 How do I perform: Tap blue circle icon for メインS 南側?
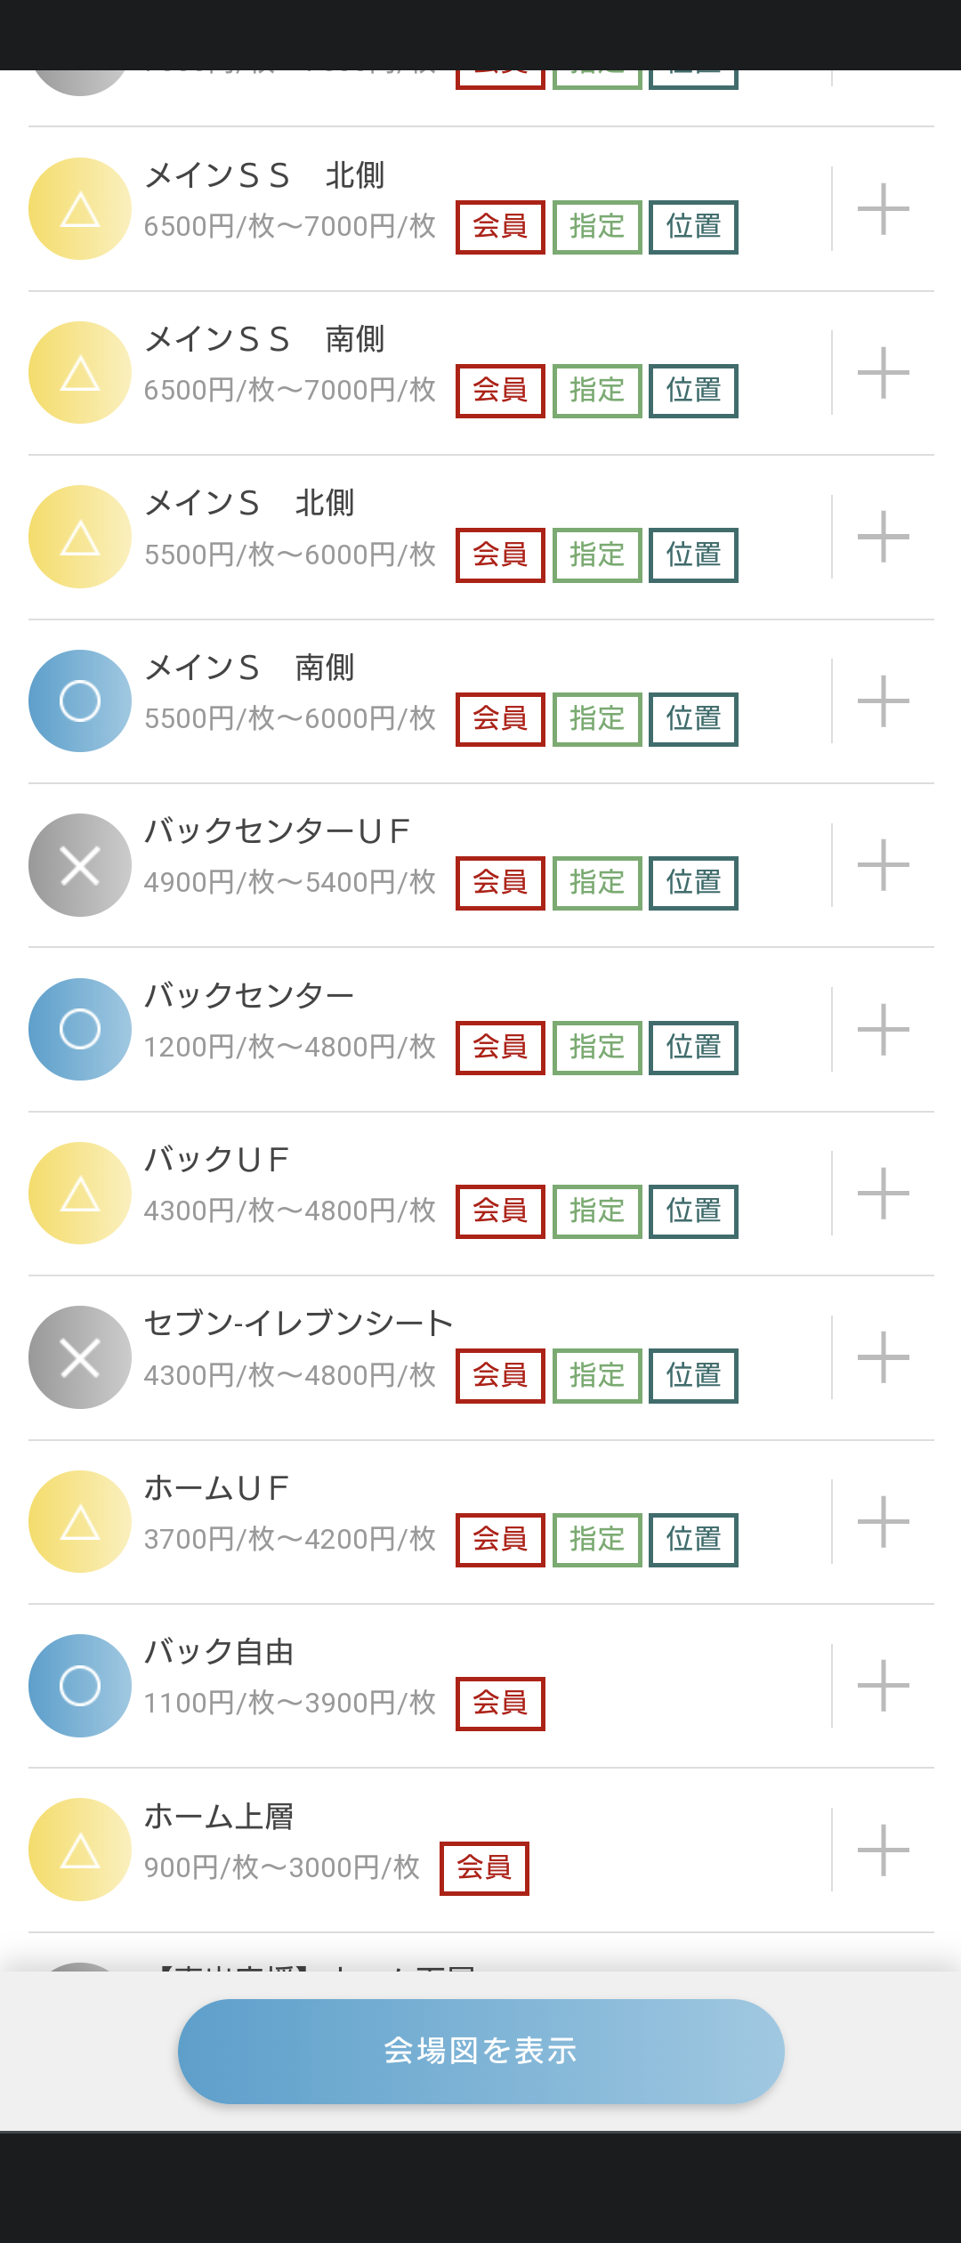click(80, 701)
